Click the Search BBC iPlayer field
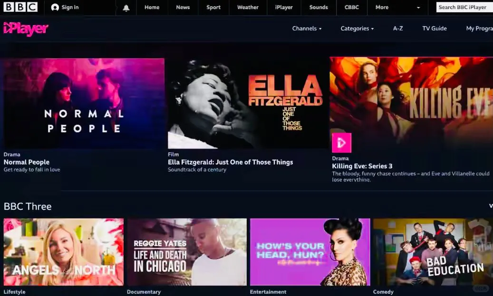This screenshot has width=493, height=296. pyautogui.click(x=464, y=7)
